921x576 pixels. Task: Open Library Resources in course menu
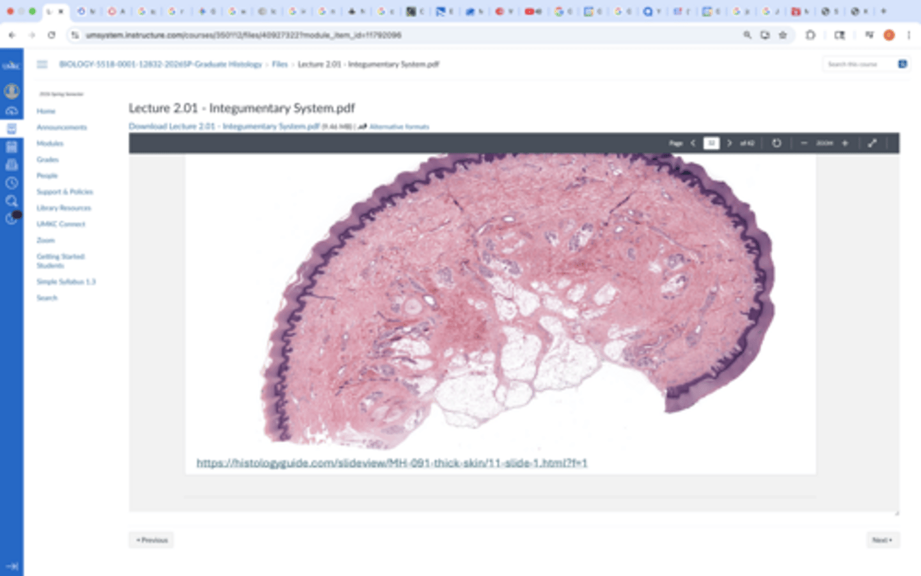point(64,208)
